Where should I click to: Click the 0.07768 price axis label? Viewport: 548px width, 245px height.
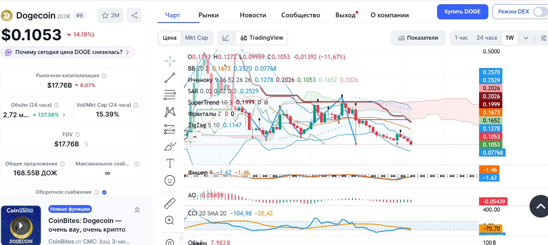(493, 153)
